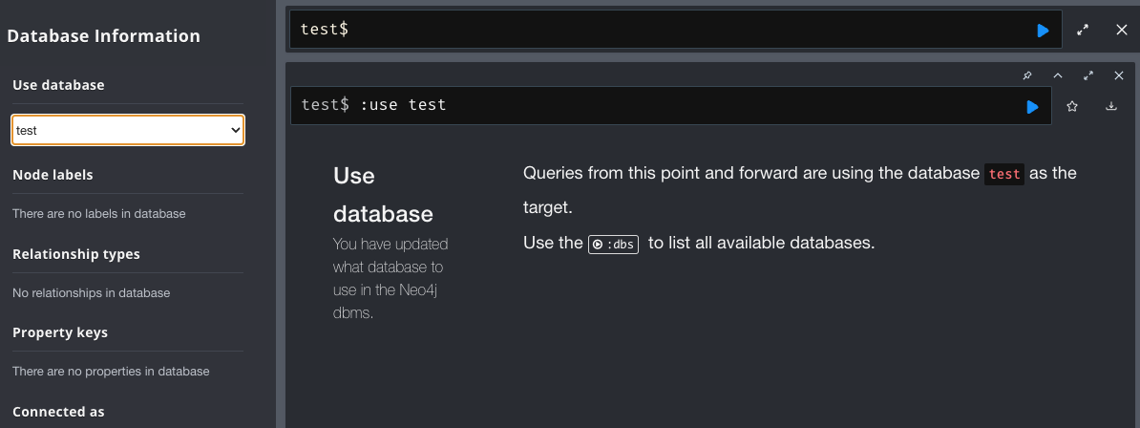
Task: Collapse the ':use test' frame with chevron
Action: point(1058,75)
